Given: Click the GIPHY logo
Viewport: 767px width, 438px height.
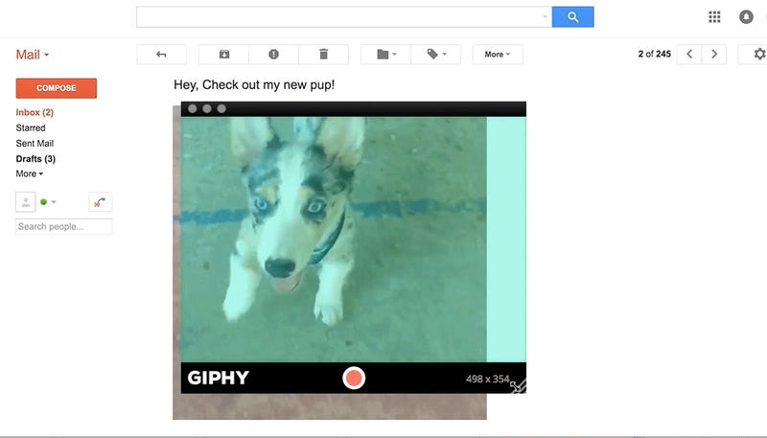Looking at the screenshot, I should (x=219, y=378).
